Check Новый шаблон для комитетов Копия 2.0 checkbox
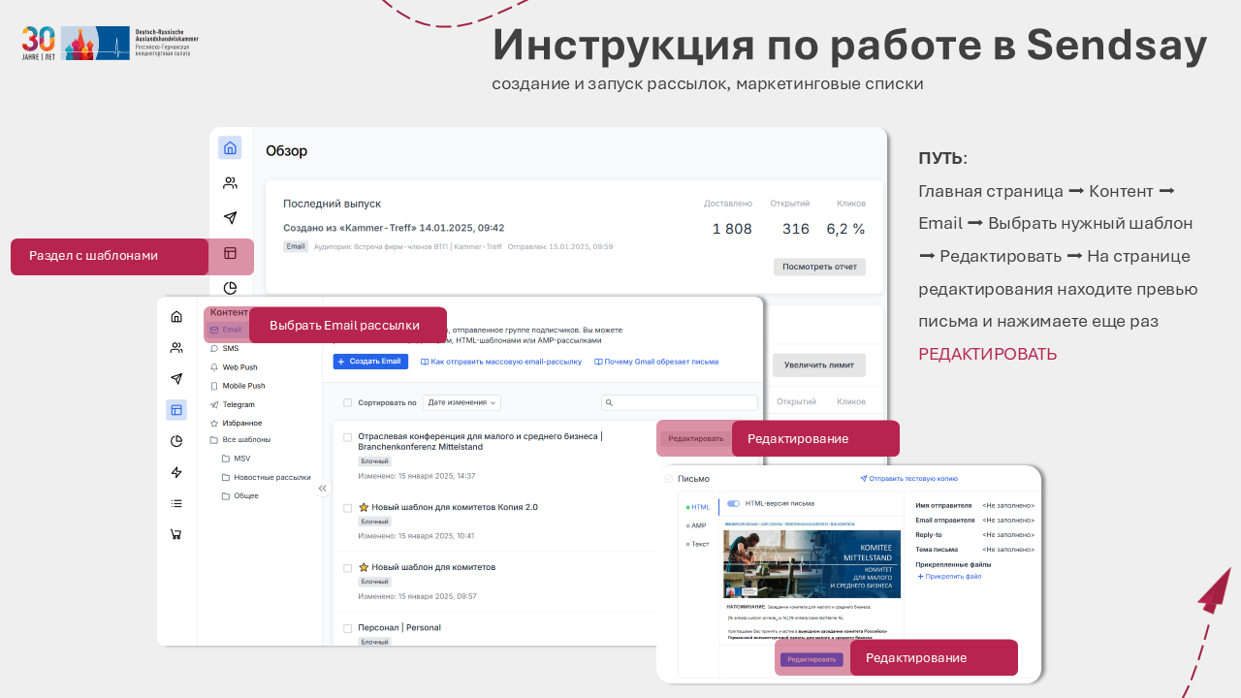This screenshot has width=1241, height=698. (x=348, y=507)
